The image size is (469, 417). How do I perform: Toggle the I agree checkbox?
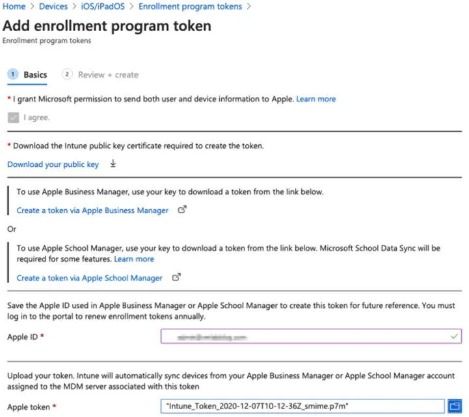[13, 118]
